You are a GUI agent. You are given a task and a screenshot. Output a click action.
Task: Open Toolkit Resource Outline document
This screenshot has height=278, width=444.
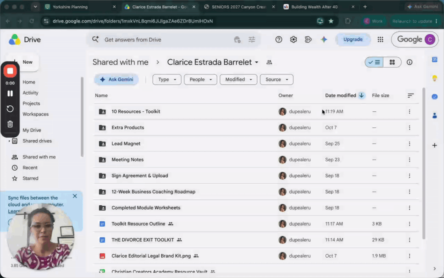138,224
